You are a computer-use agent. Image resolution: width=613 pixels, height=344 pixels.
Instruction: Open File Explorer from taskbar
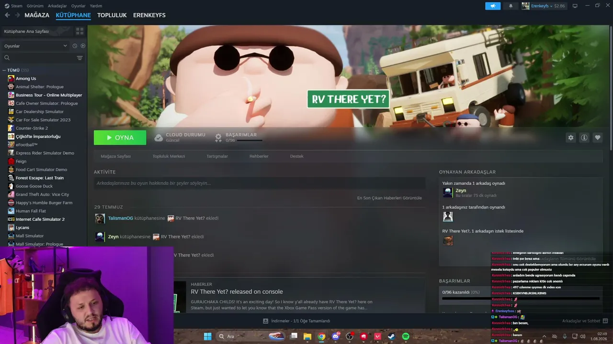pyautogui.click(x=307, y=336)
